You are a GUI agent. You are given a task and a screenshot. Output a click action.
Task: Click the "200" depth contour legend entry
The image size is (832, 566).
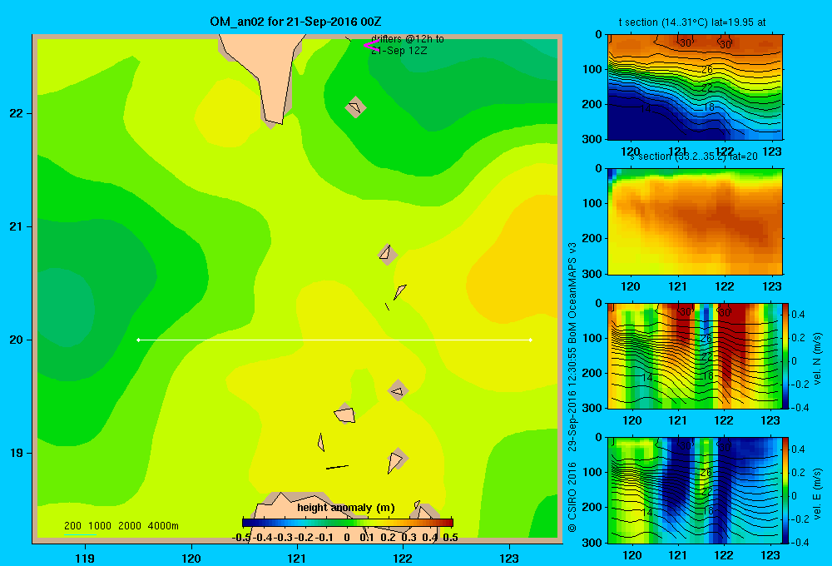pos(72,526)
